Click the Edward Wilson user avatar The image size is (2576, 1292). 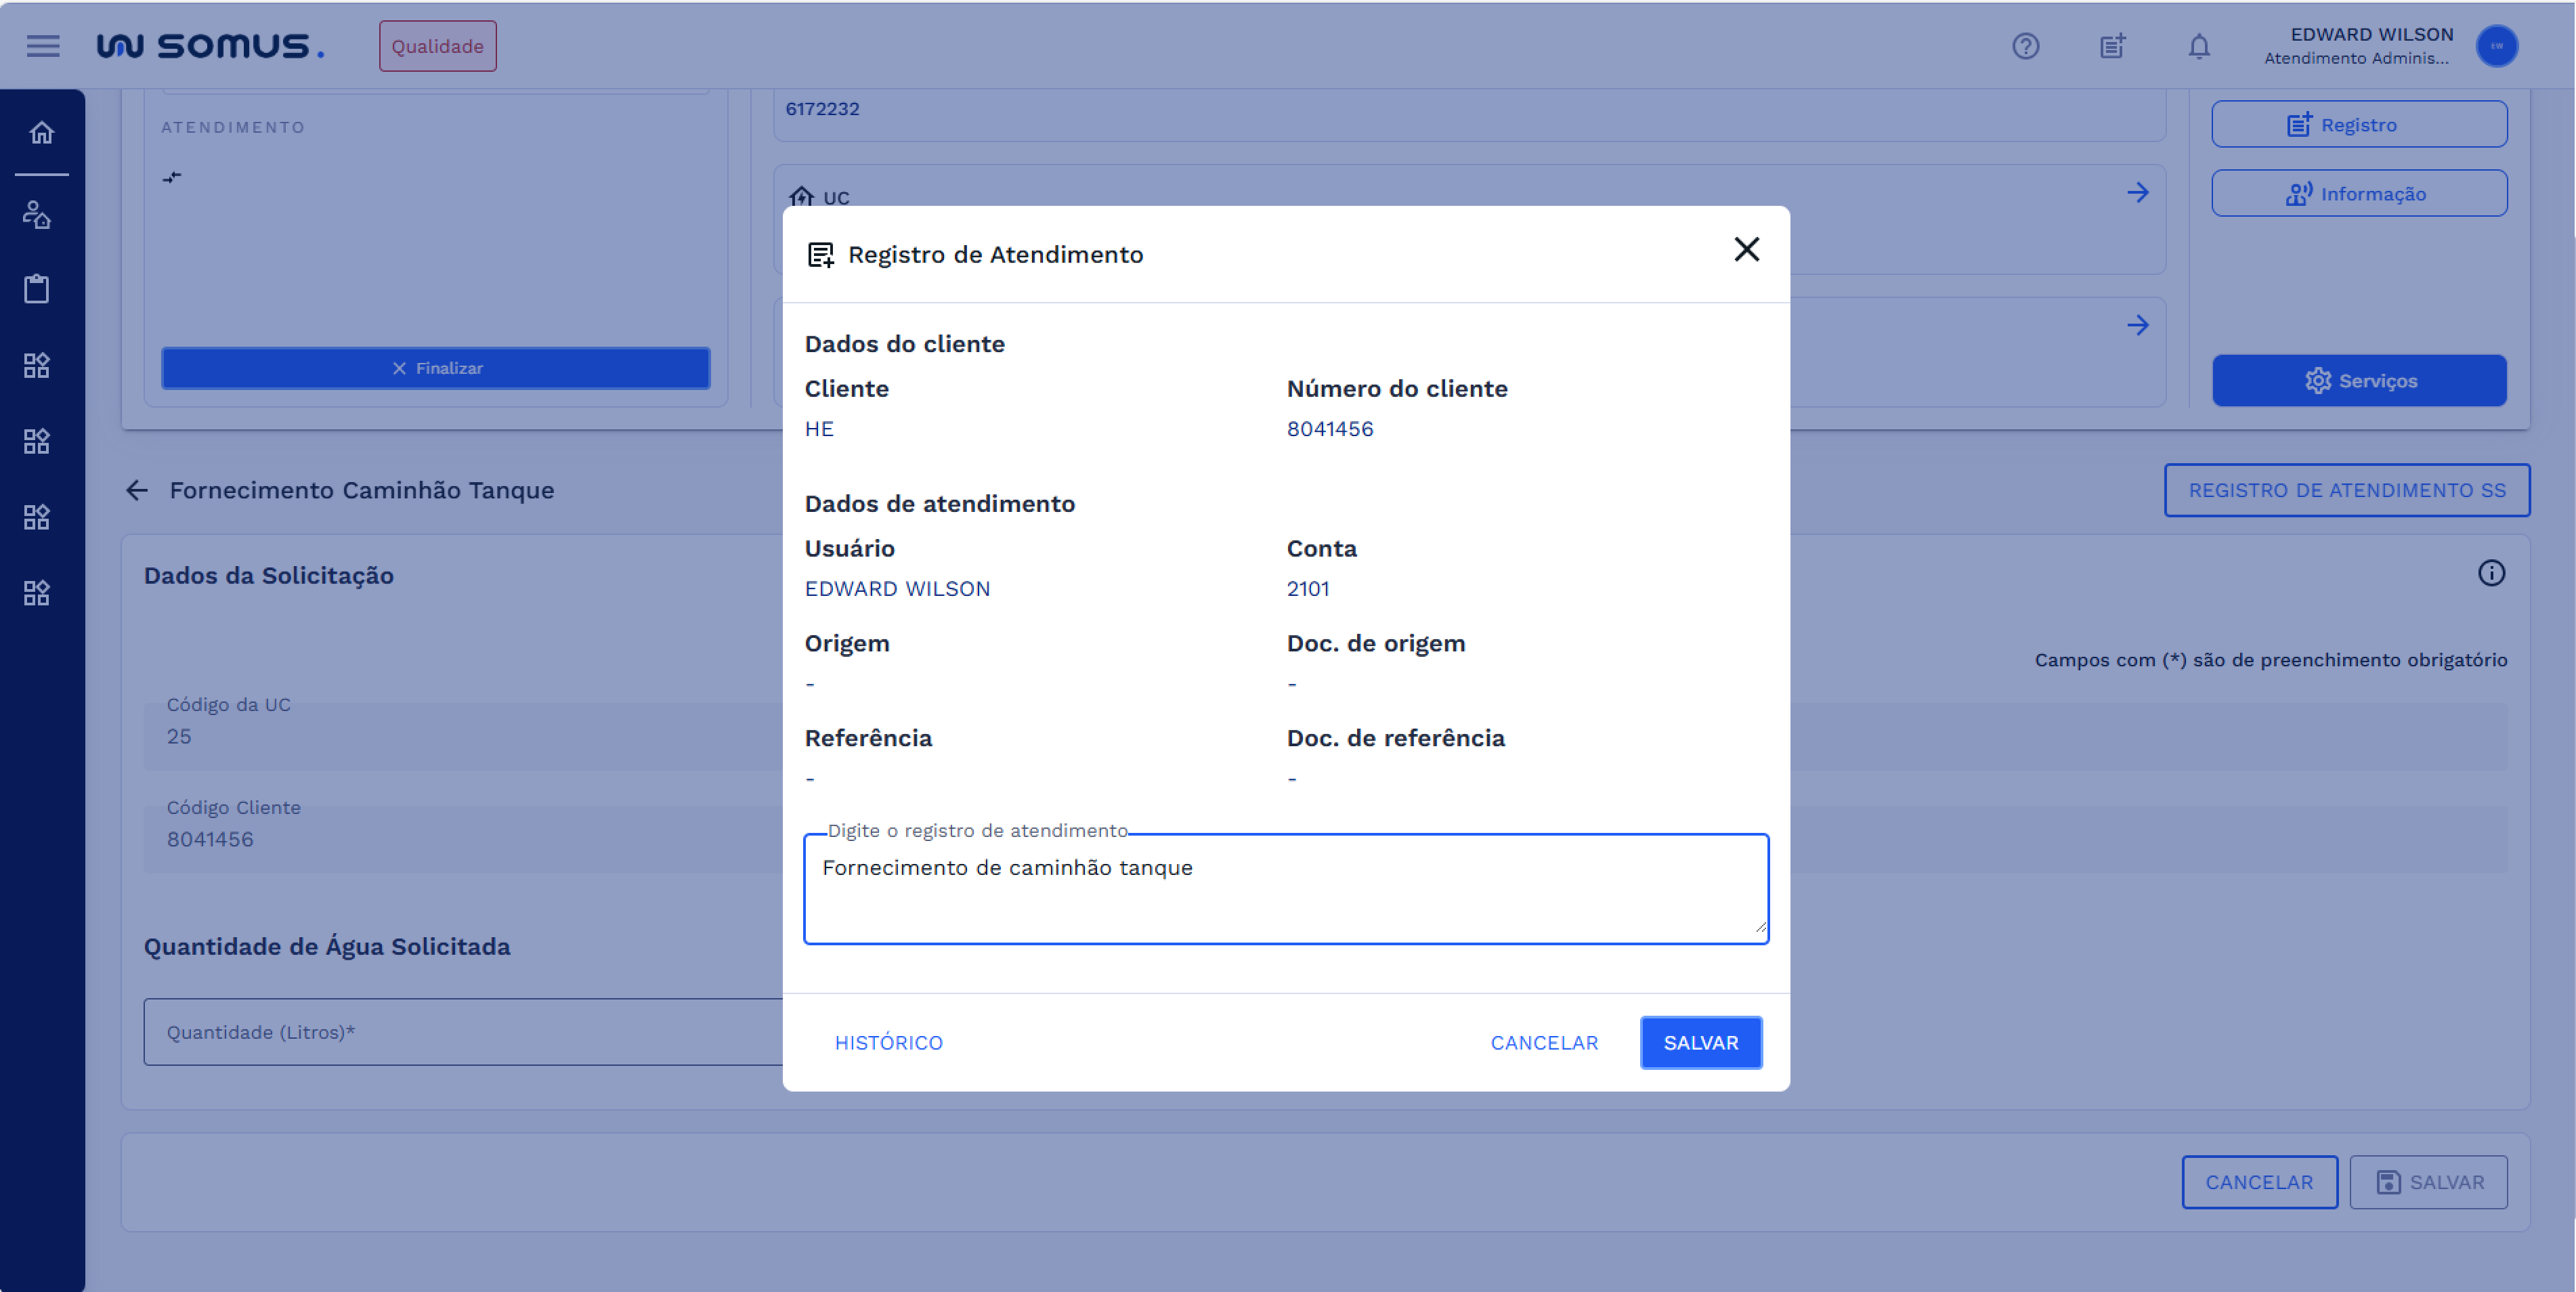pos(2496,46)
